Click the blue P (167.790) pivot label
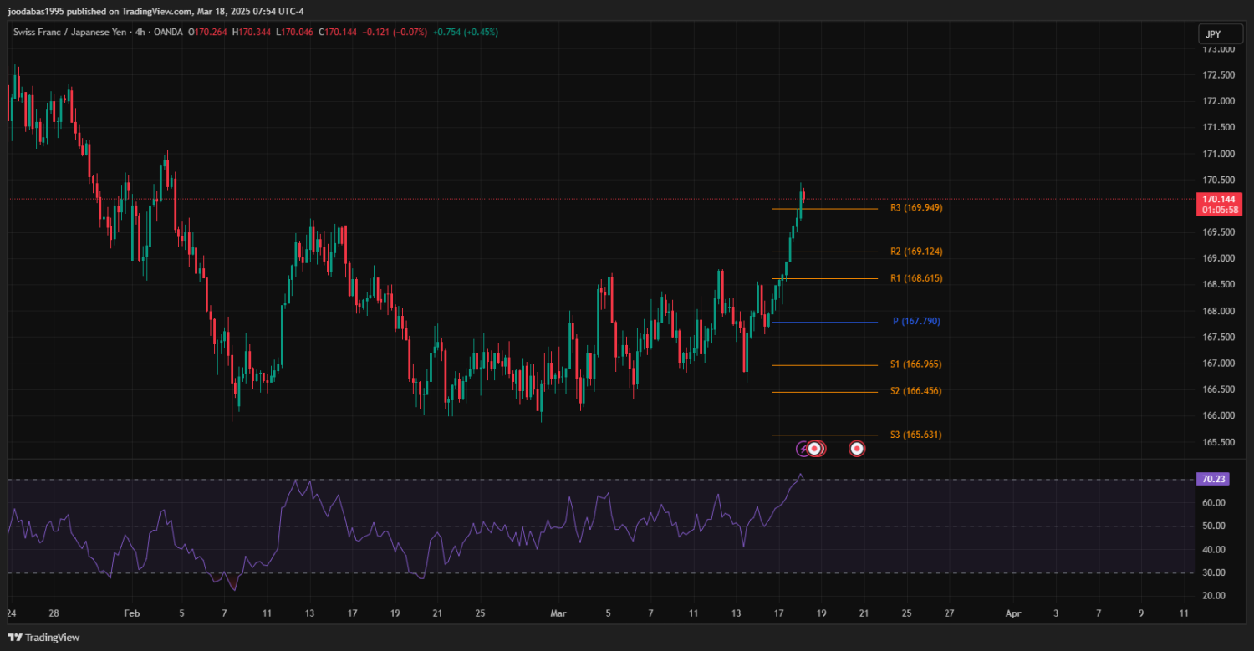This screenshot has width=1254, height=651. [915, 322]
